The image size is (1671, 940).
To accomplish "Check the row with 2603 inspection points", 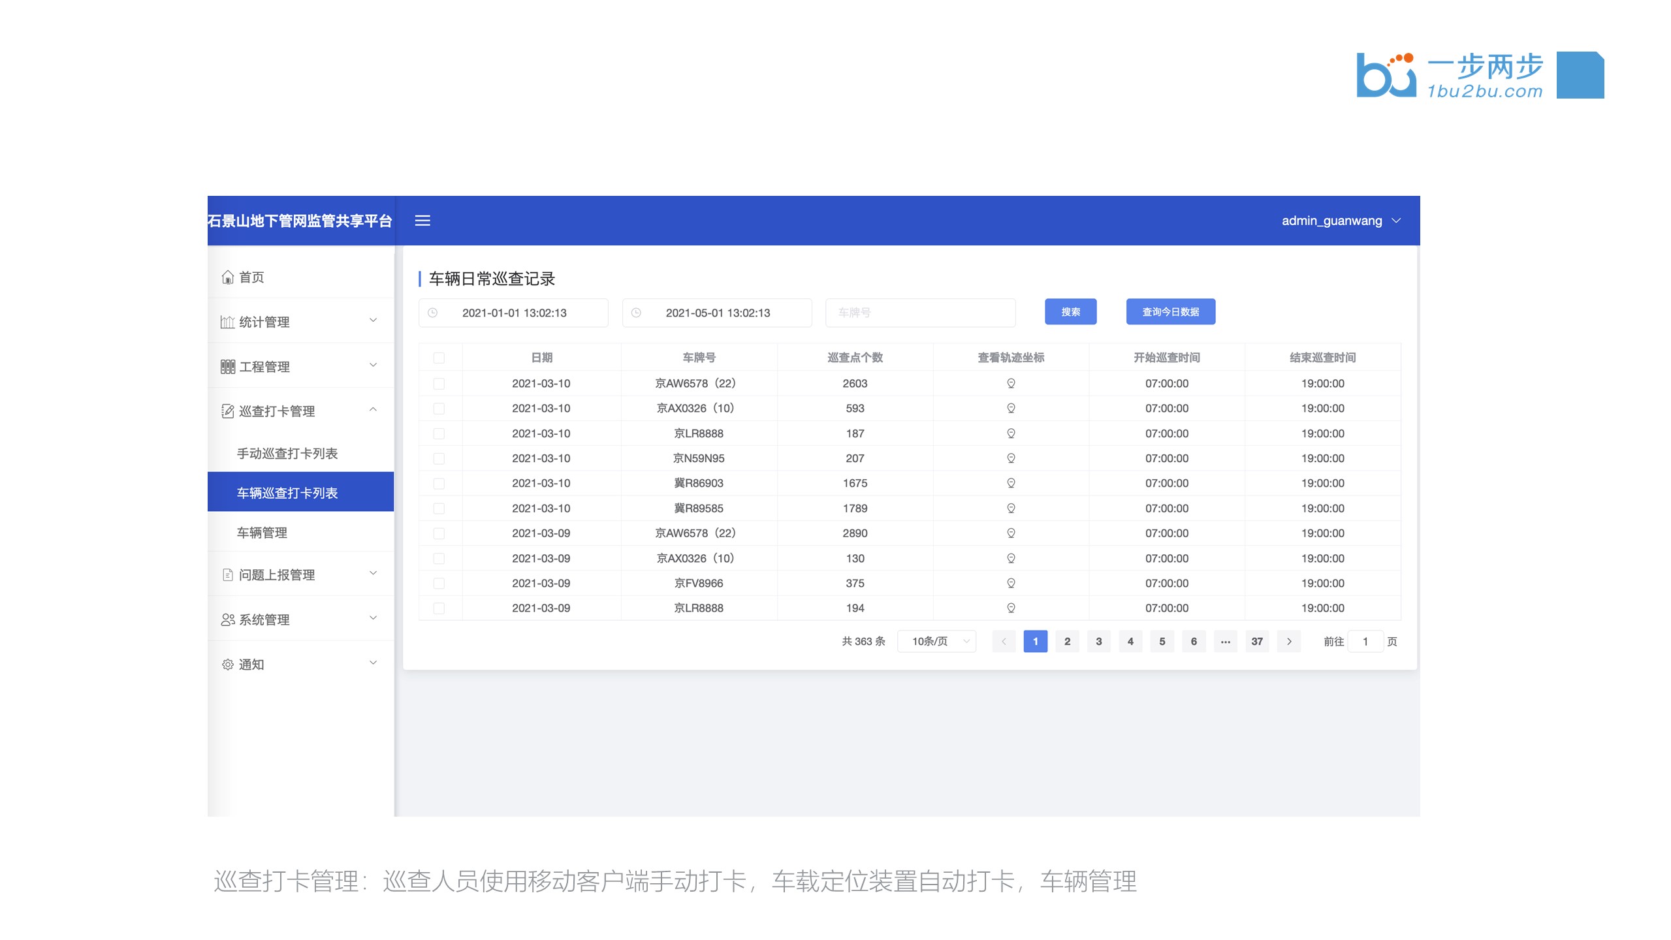I will click(x=439, y=383).
